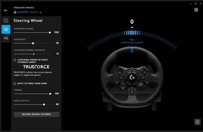Click the TRUEFORCE logo
The width and height of the screenshot is (203, 132).
(36, 67)
